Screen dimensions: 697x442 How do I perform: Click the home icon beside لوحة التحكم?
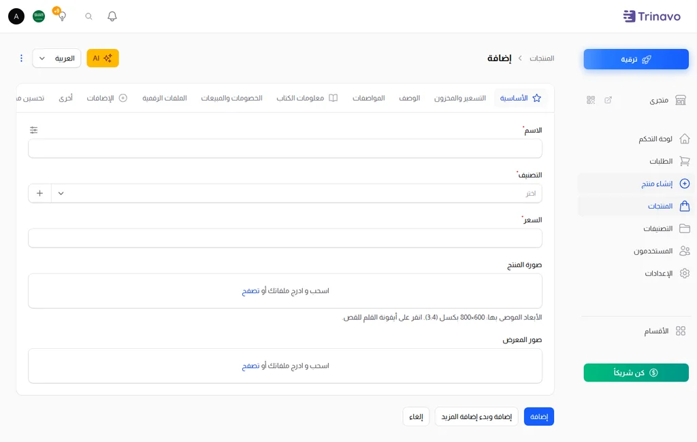point(685,139)
